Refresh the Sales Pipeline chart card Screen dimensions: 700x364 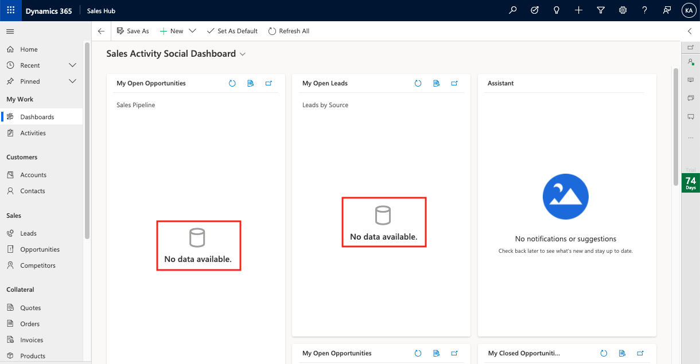tap(232, 83)
